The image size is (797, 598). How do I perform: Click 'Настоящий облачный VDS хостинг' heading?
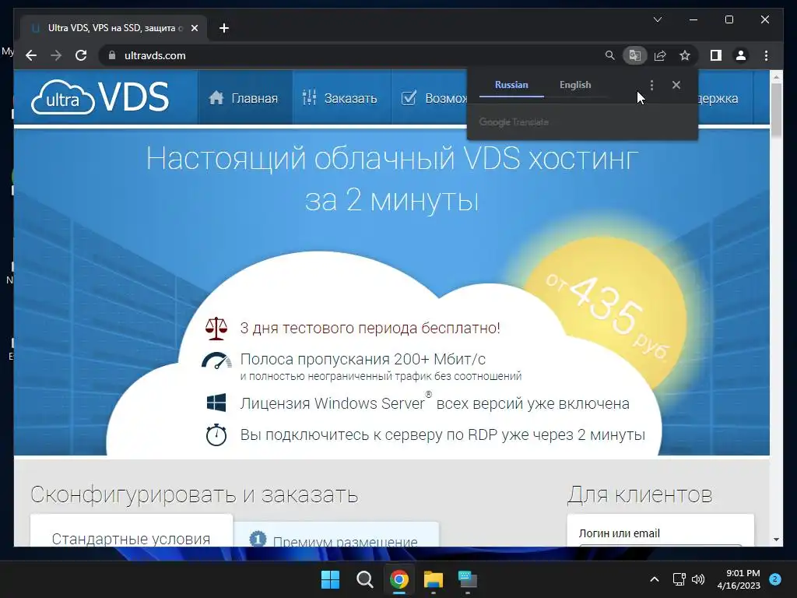tap(392, 159)
